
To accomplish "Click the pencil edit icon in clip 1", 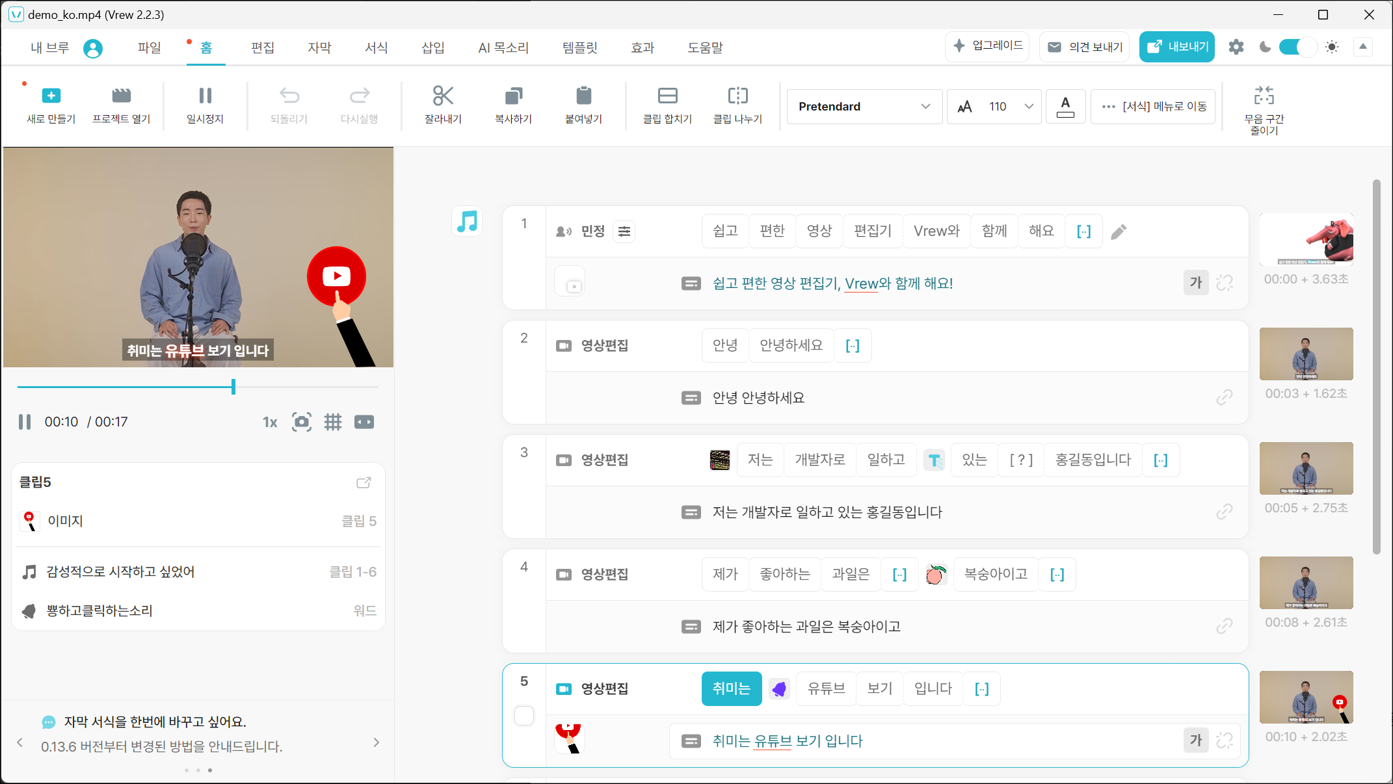I will click(x=1119, y=231).
